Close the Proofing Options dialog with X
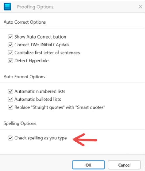 [141, 7]
